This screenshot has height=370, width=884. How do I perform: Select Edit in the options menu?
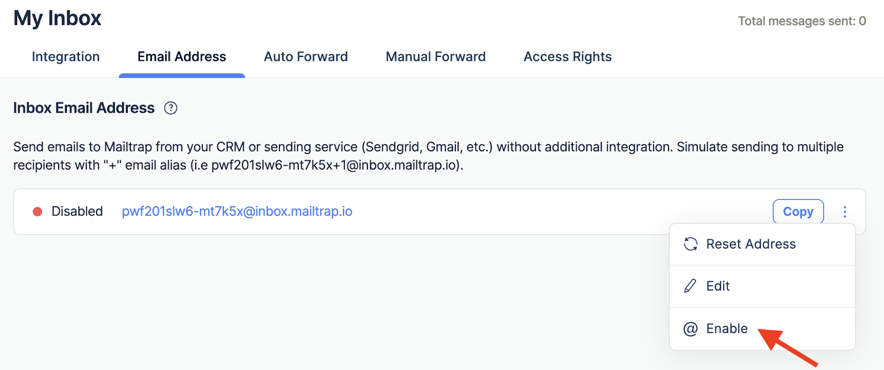coord(717,286)
